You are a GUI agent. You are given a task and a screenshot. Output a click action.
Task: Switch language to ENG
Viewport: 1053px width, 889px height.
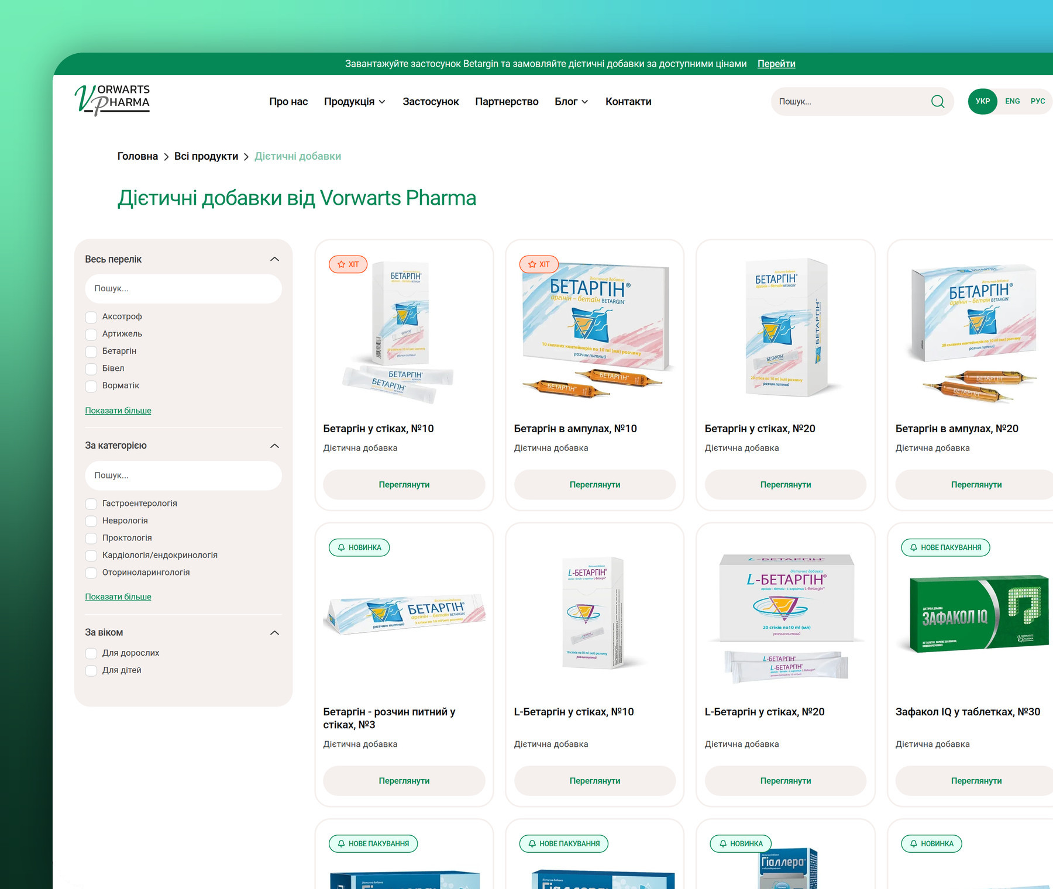point(1013,101)
